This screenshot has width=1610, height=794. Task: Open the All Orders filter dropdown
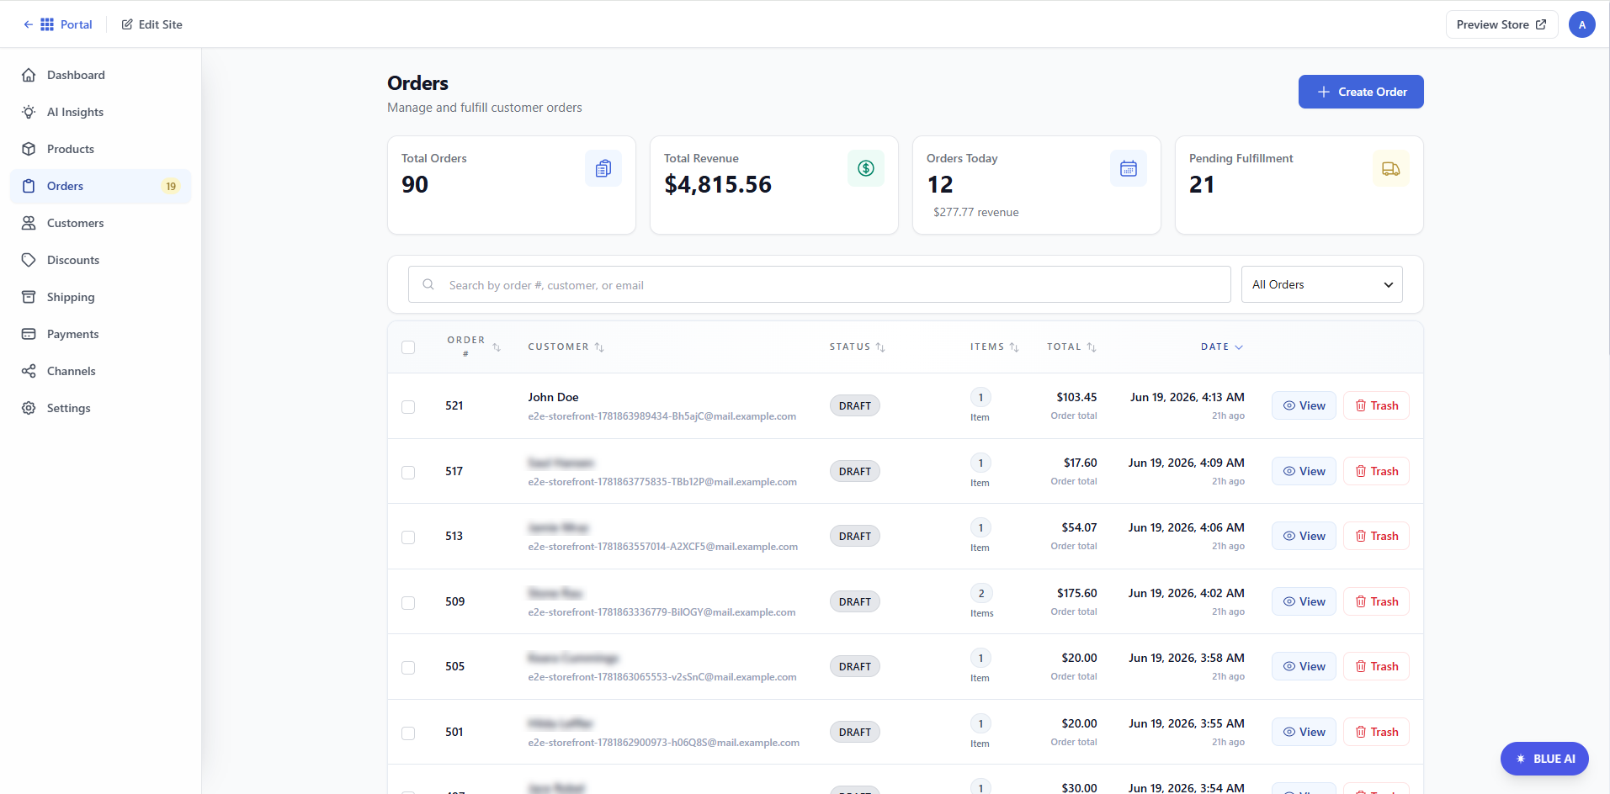coord(1321,284)
